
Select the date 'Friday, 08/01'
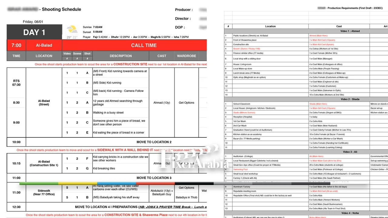[x=33, y=22]
